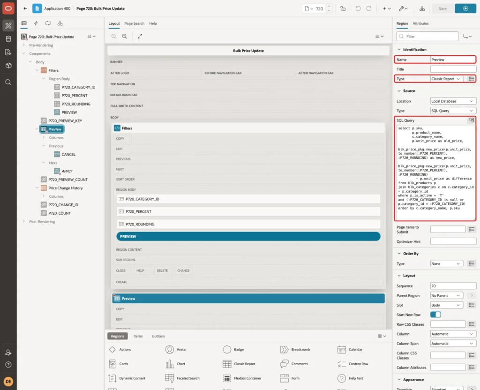
Task: Open the administration user icon
Action: (x=8, y=352)
